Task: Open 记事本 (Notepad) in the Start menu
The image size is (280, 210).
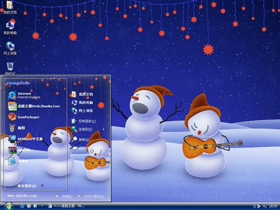Action: [x=18, y=161]
